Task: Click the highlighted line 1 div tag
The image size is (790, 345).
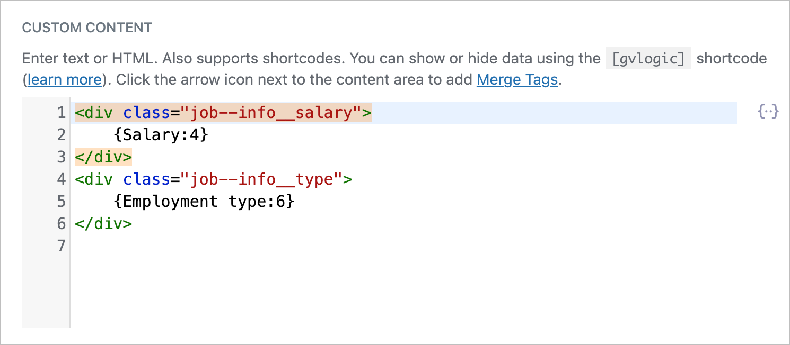Action: [223, 112]
